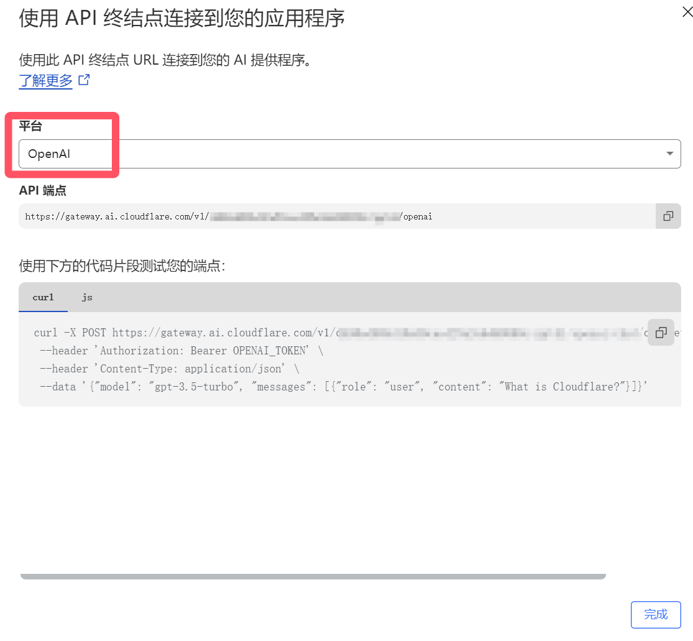Switch to the curl tab
Screen dimensions: 693x641
[x=43, y=297]
